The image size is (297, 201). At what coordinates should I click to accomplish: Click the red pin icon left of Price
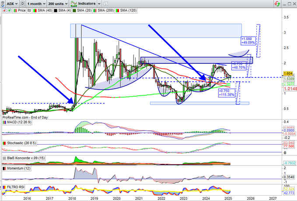(4, 10)
